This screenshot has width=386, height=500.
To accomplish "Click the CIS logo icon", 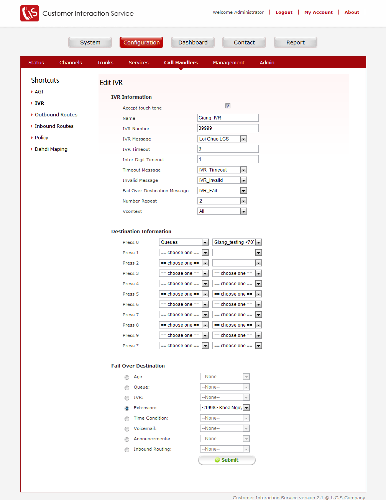I will 30,13.
